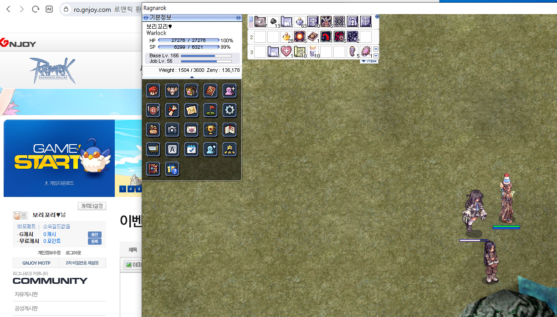
Task: Select dark stone item with count 13
Action: (x=273, y=22)
